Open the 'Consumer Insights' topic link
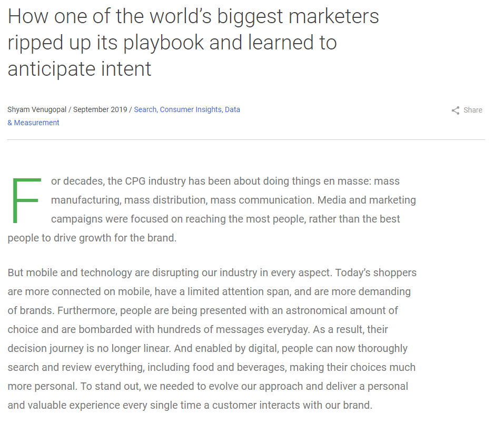This screenshot has height=424, width=494. (191, 109)
